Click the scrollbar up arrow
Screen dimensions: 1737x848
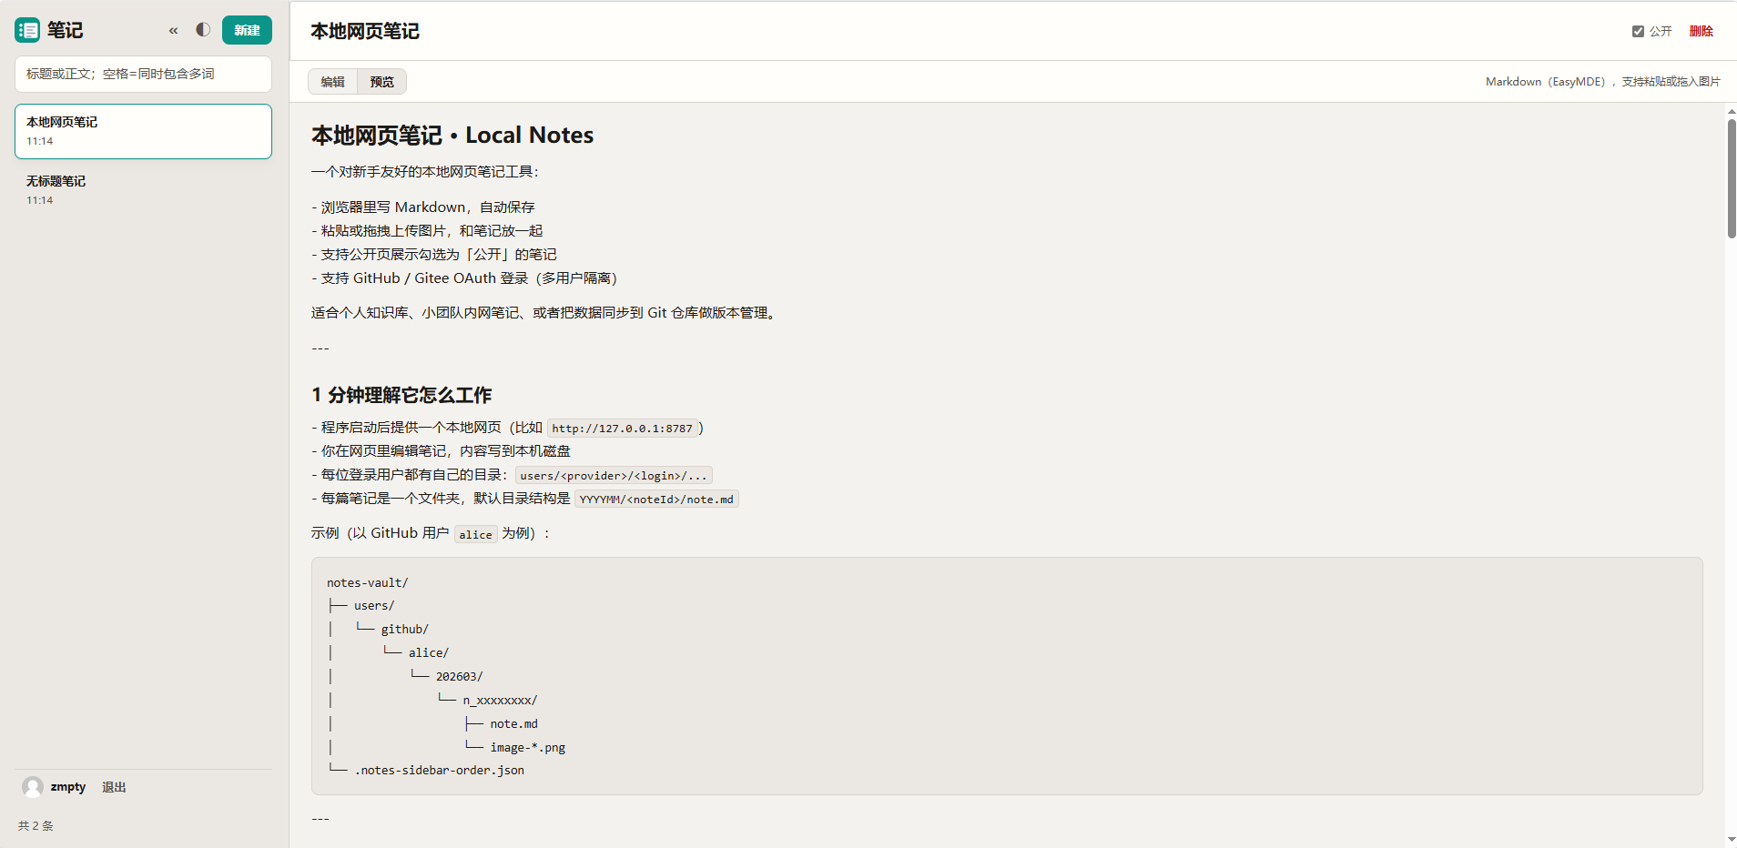tap(1731, 111)
